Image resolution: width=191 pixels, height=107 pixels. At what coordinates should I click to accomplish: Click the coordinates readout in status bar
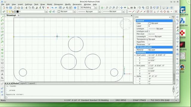click(x=72, y=100)
